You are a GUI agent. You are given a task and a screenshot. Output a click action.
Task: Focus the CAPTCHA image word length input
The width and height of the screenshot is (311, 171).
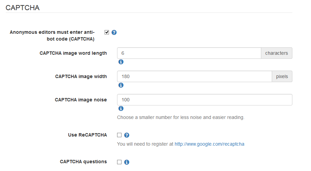pyautogui.click(x=189, y=53)
